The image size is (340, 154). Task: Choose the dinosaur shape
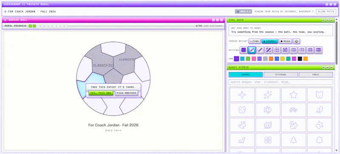[x=242, y=140]
